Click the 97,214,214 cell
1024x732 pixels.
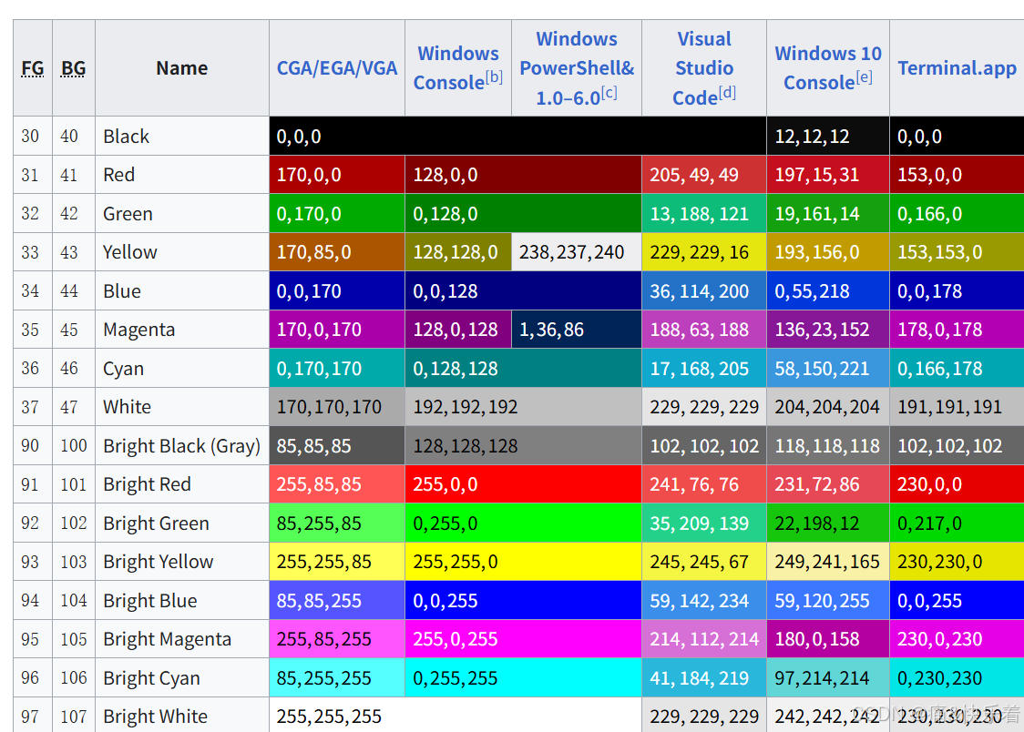click(x=828, y=677)
